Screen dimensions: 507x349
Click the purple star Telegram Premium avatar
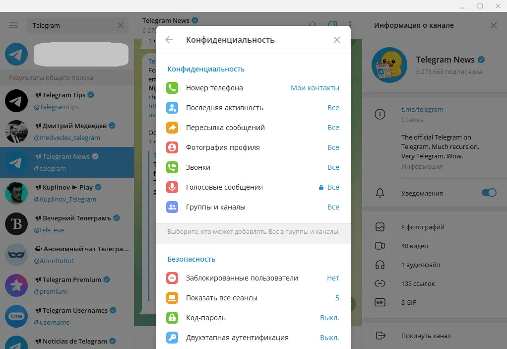coord(16,285)
